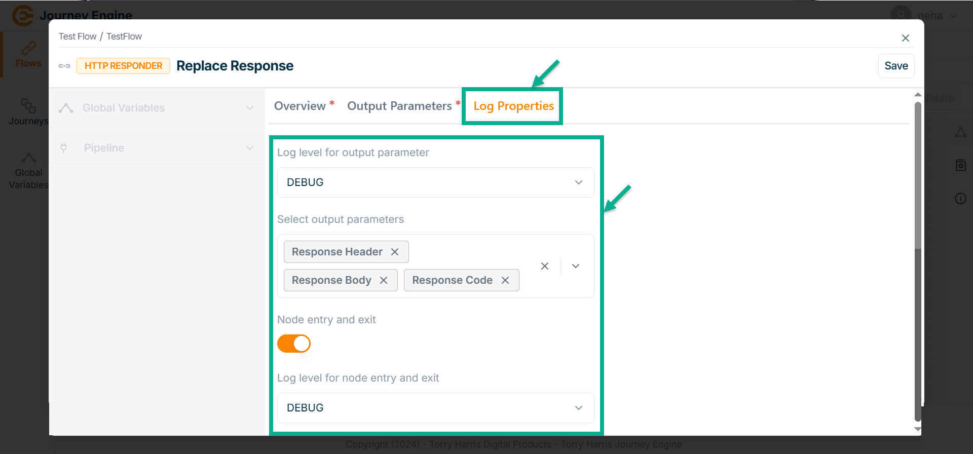The image size is (973, 454).
Task: Disable the Node entry and exit toggle
Action: pyautogui.click(x=294, y=344)
